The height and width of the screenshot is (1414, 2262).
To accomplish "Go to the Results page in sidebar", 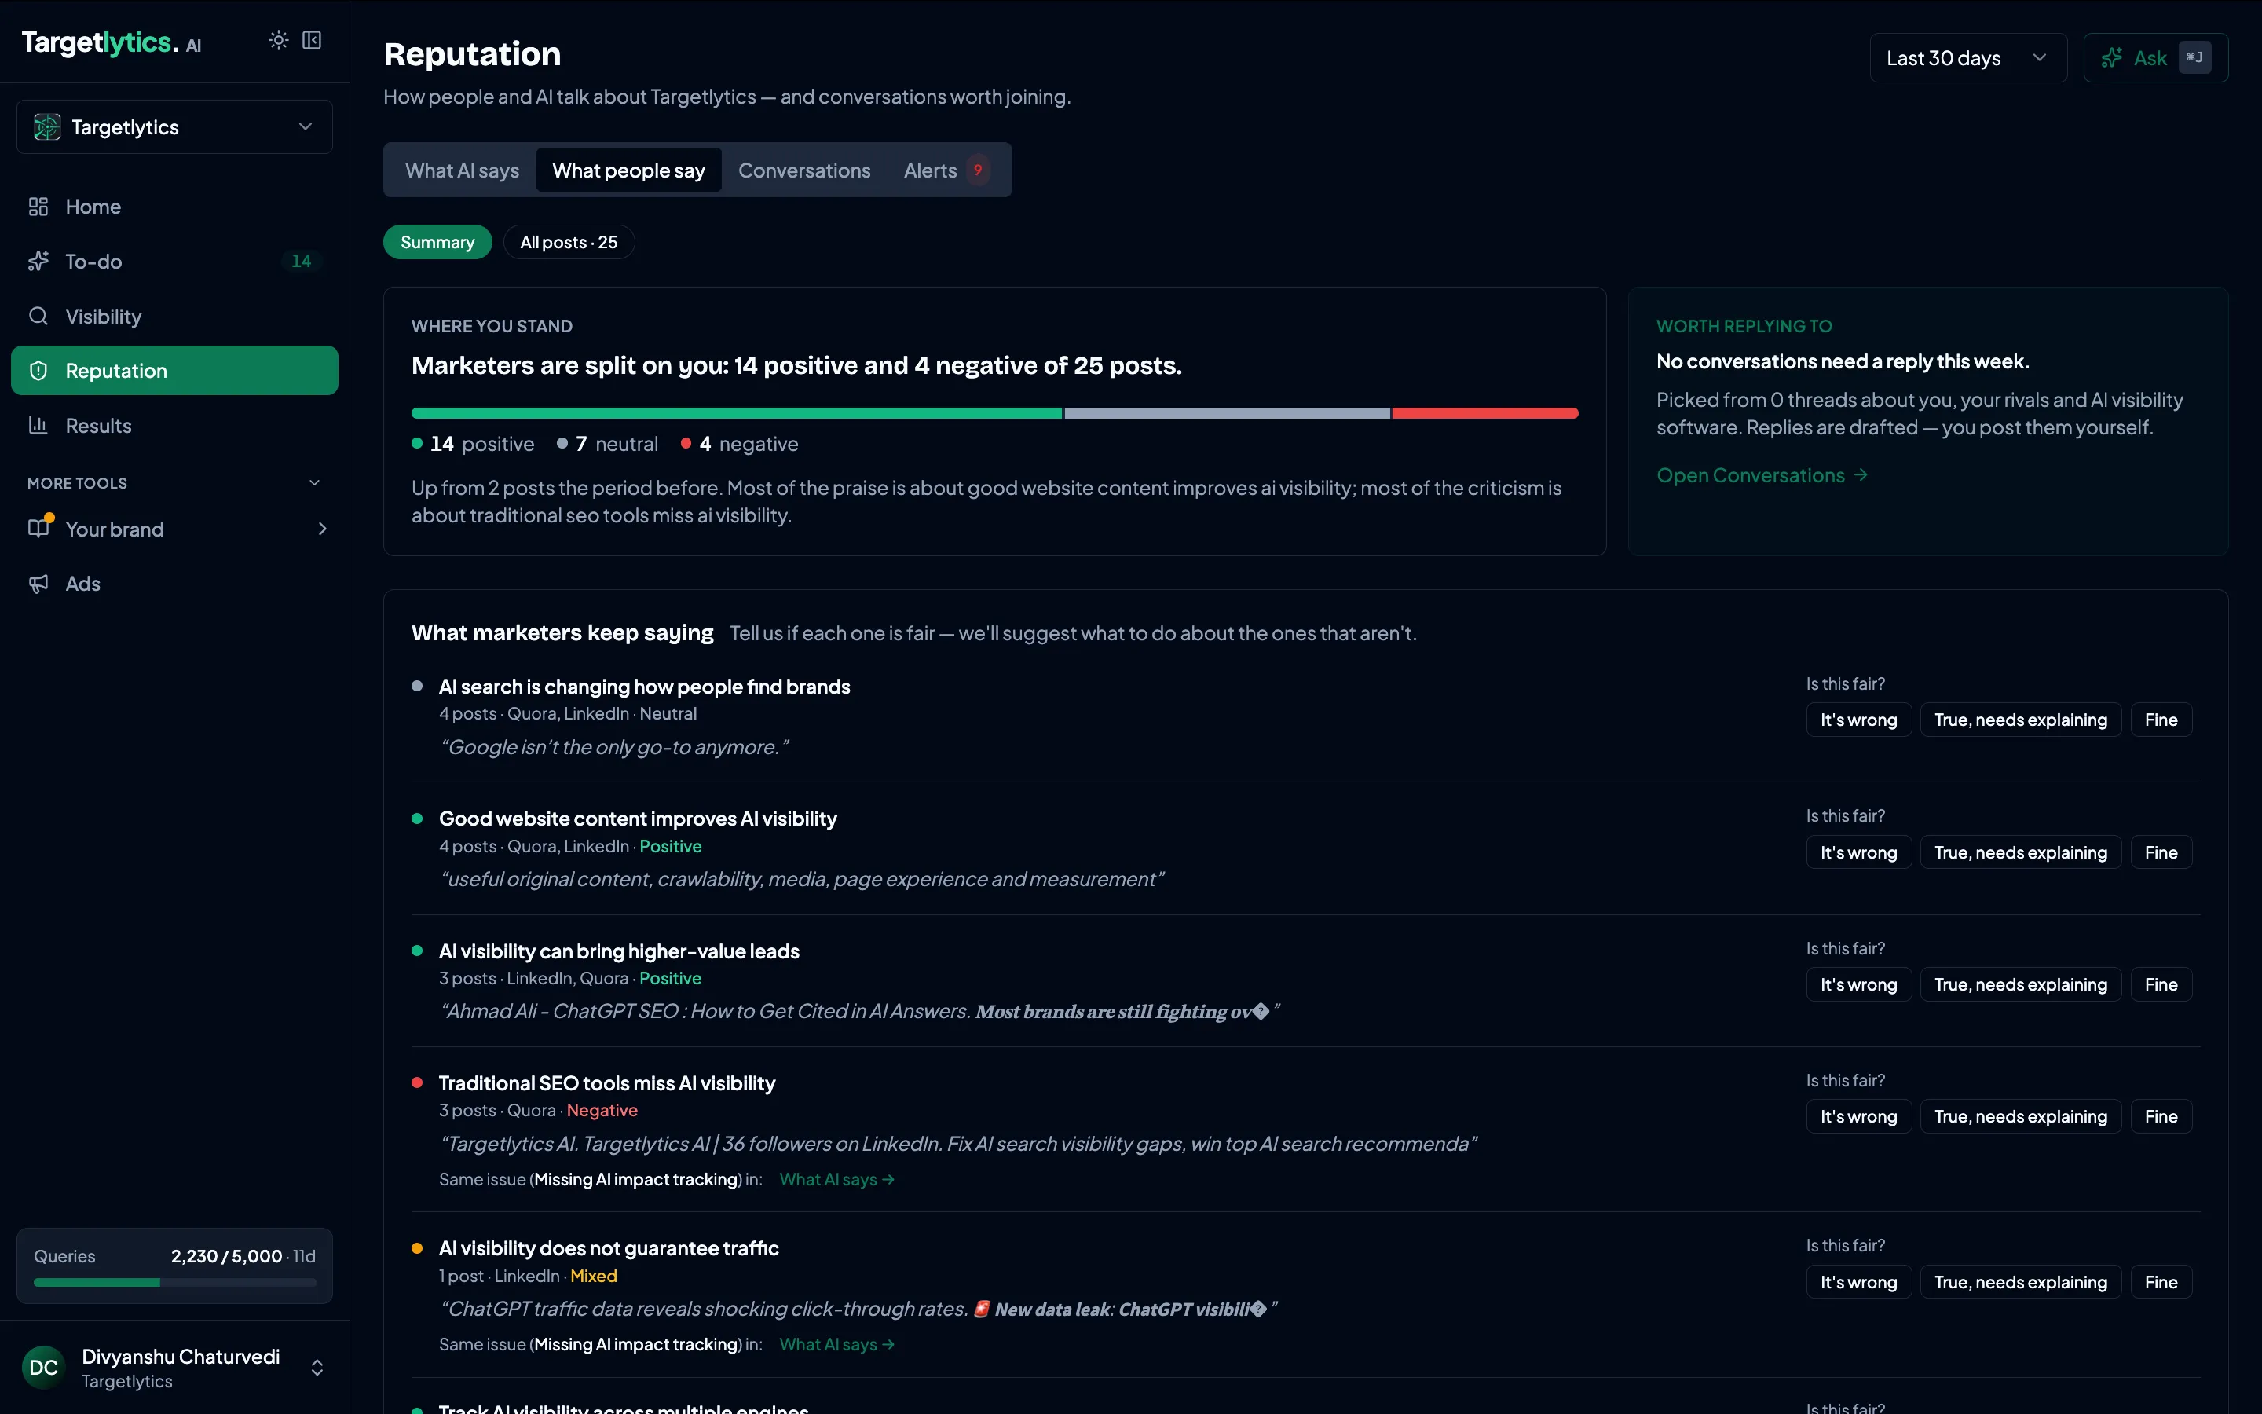I will (x=175, y=426).
